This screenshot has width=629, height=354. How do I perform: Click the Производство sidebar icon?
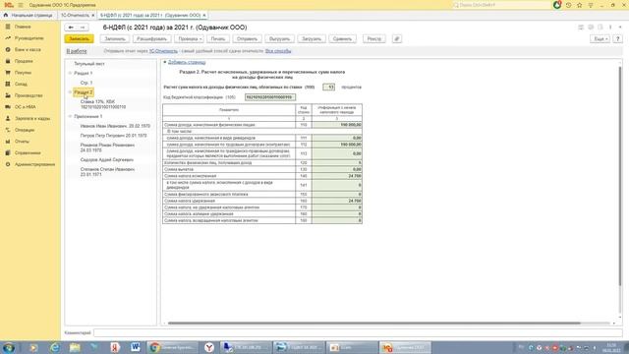coord(8,95)
